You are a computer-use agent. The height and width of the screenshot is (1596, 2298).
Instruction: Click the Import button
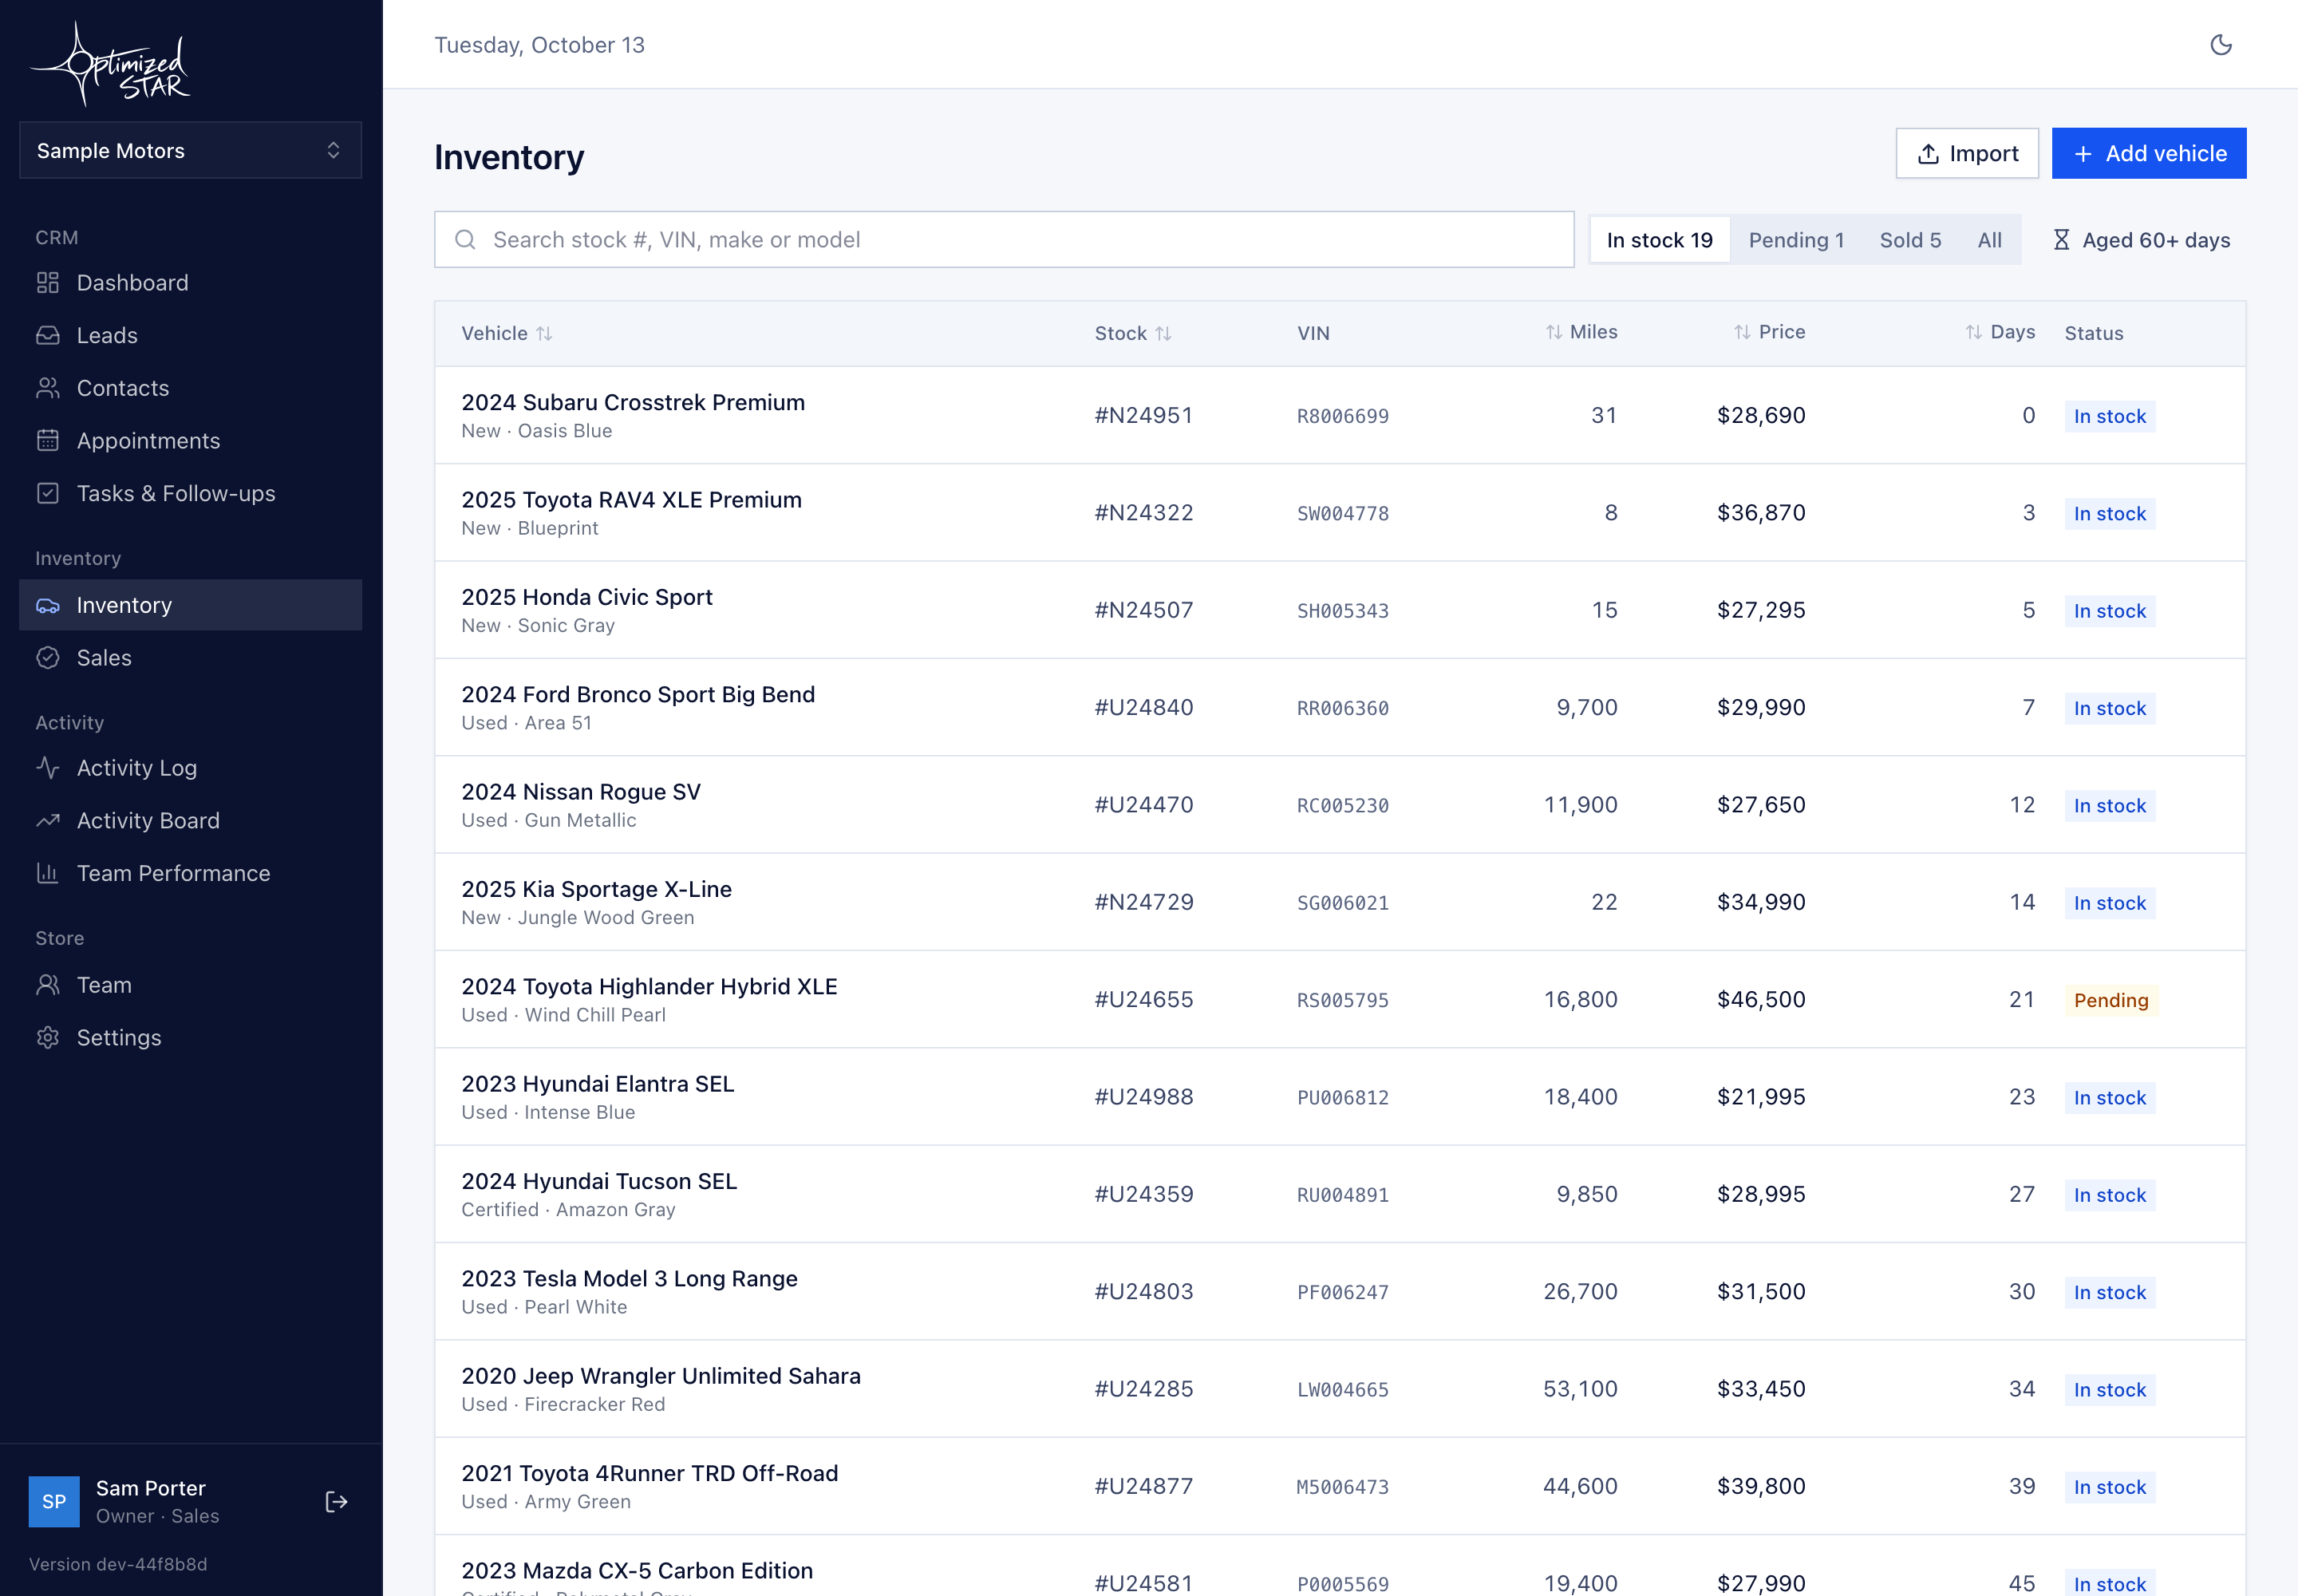point(1967,153)
